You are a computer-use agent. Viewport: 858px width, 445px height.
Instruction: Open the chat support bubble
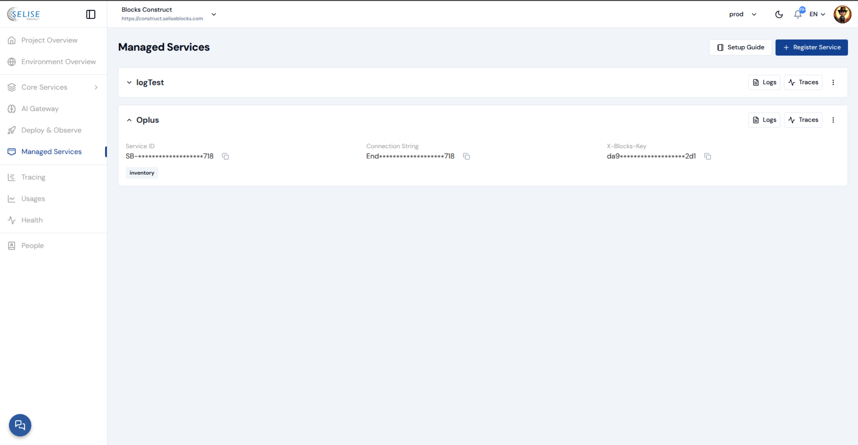[20, 425]
